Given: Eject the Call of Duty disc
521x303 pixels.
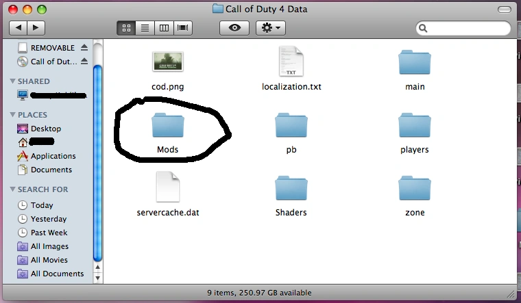Looking at the screenshot, I should coord(84,62).
